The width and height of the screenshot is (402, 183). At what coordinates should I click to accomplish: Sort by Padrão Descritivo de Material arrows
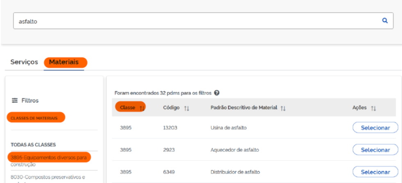[x=283, y=108]
